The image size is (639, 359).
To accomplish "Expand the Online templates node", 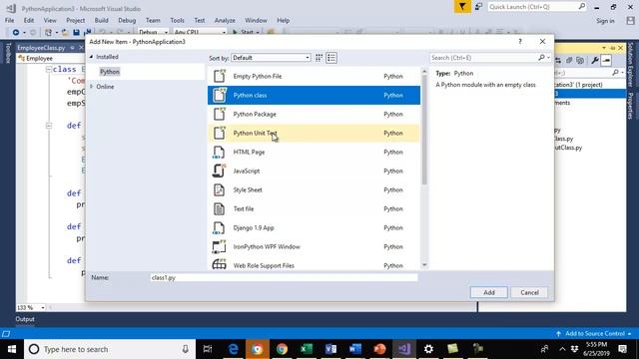I will point(91,87).
